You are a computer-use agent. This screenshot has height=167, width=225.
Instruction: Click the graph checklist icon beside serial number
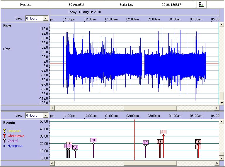[201, 5]
